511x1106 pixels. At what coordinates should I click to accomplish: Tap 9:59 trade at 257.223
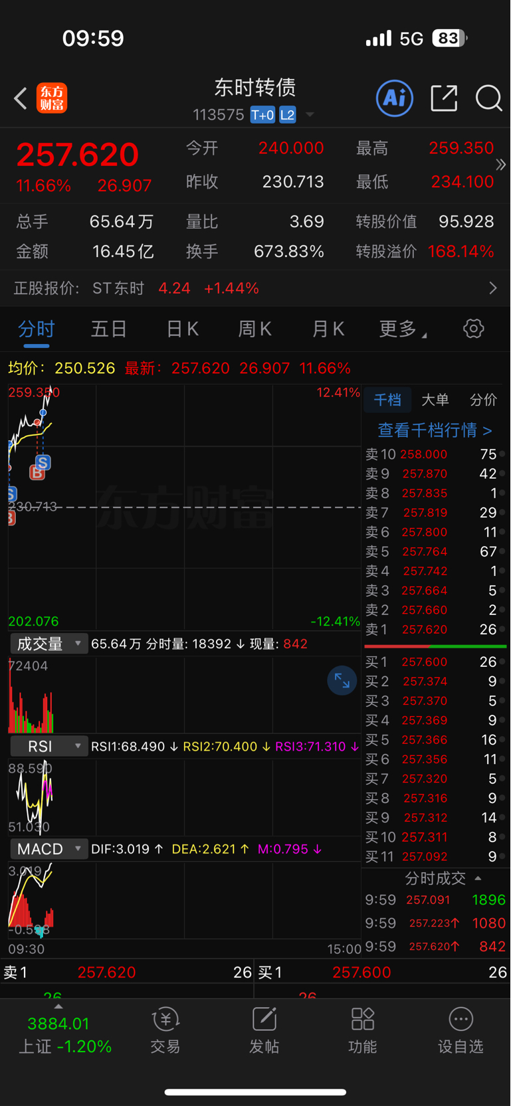click(x=435, y=923)
